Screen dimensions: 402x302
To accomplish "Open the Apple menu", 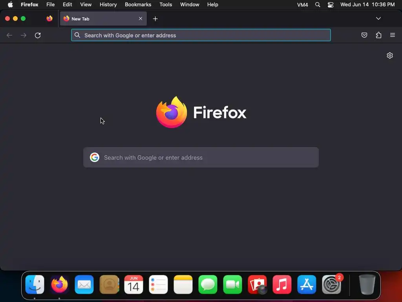I will coord(10,5).
